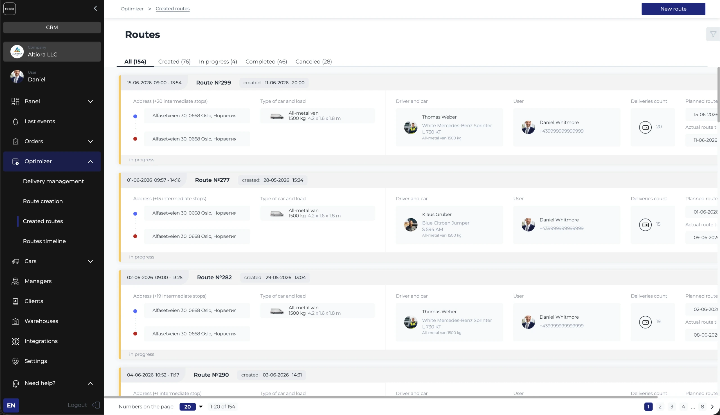Click the Last events bell icon
Image resolution: width=720 pixels, height=415 pixels.
point(15,121)
